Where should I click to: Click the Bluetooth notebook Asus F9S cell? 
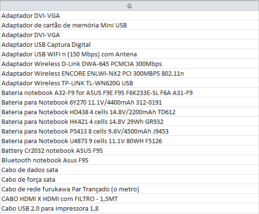coord(130,160)
